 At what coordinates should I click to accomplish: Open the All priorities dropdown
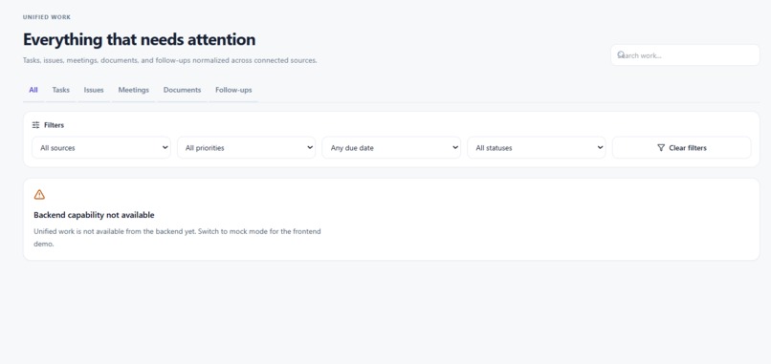247,147
